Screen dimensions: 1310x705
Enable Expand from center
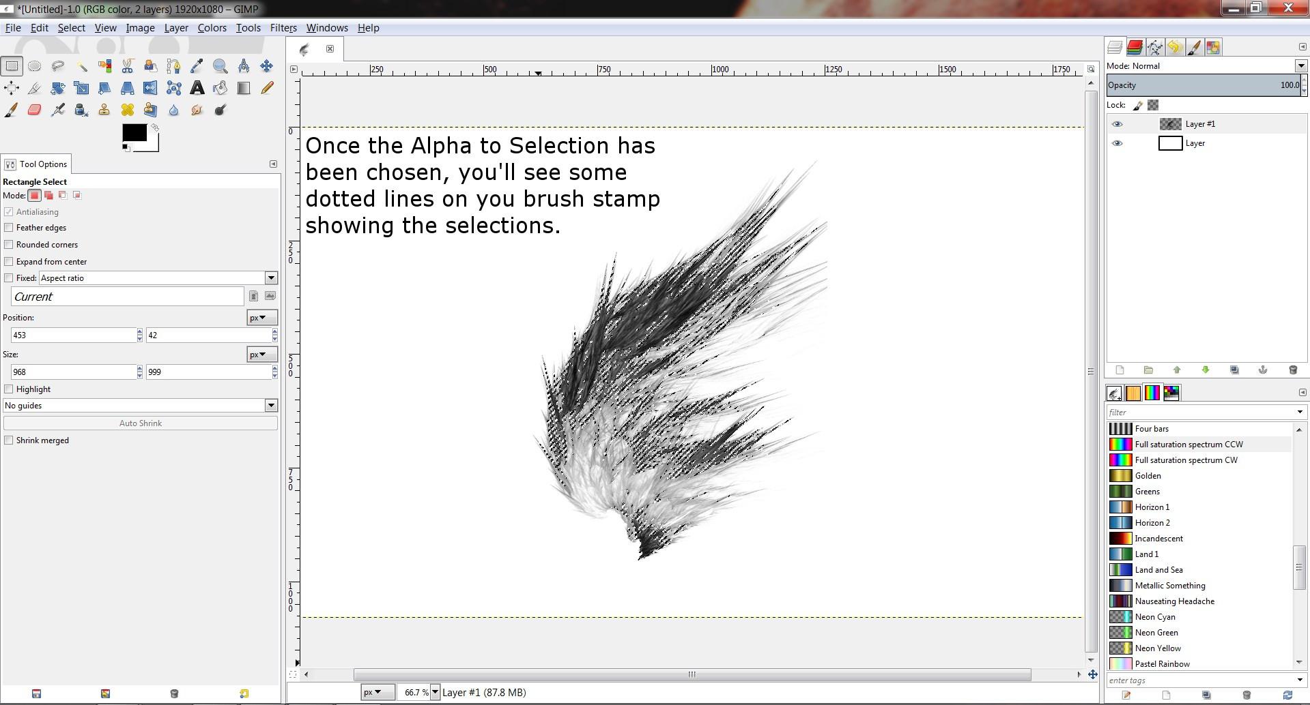tap(9, 262)
